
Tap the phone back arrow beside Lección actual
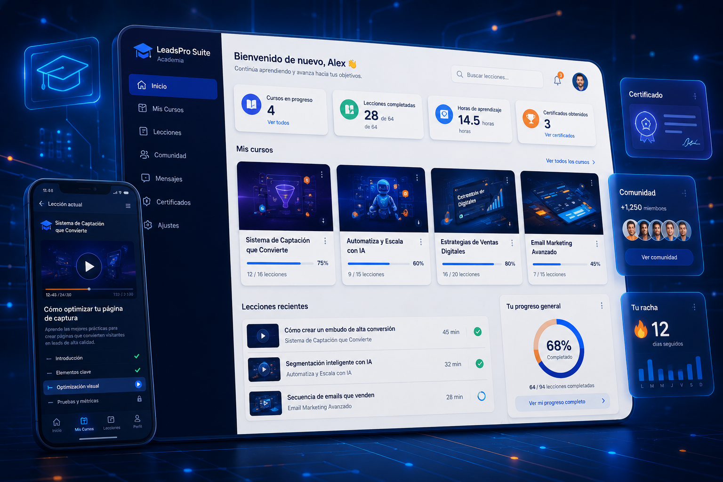click(x=41, y=203)
